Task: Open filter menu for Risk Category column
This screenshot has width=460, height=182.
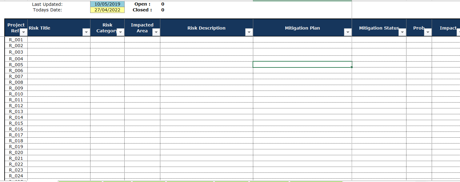Action: (x=120, y=32)
